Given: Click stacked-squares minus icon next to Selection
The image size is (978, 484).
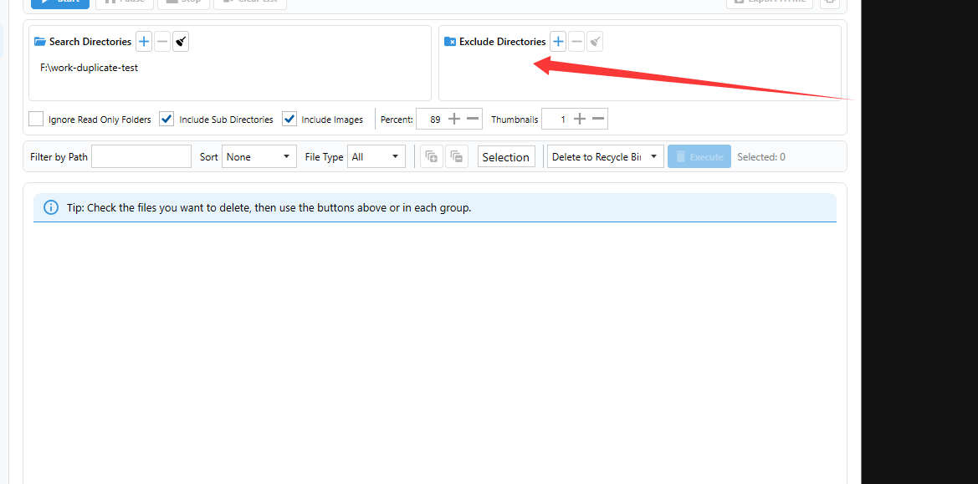Looking at the screenshot, I should click(457, 157).
